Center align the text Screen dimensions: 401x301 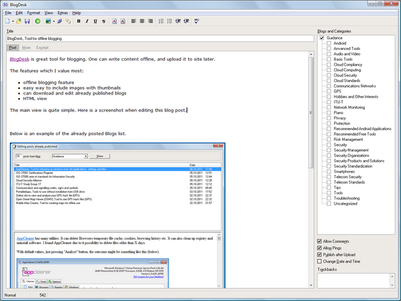[142, 21]
